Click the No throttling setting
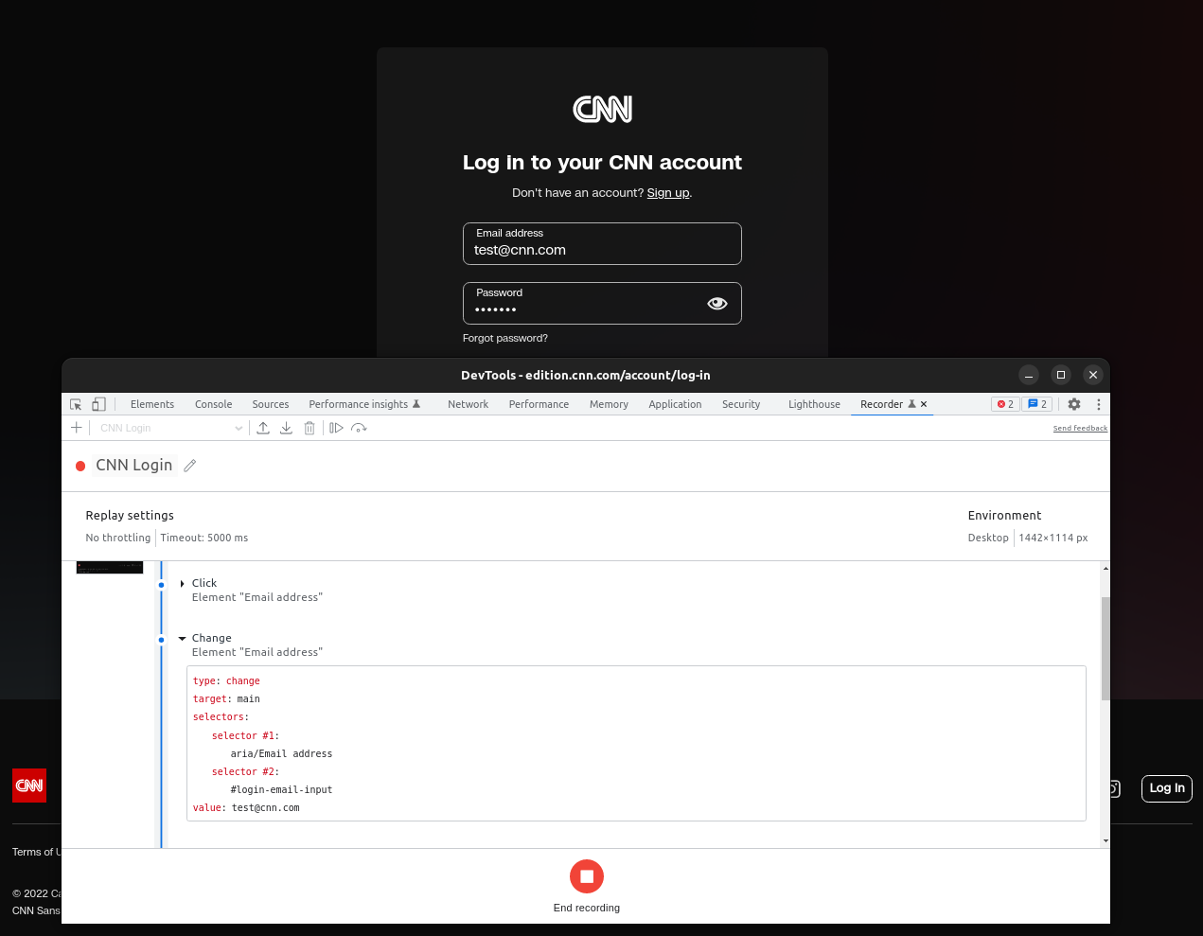 (x=118, y=538)
